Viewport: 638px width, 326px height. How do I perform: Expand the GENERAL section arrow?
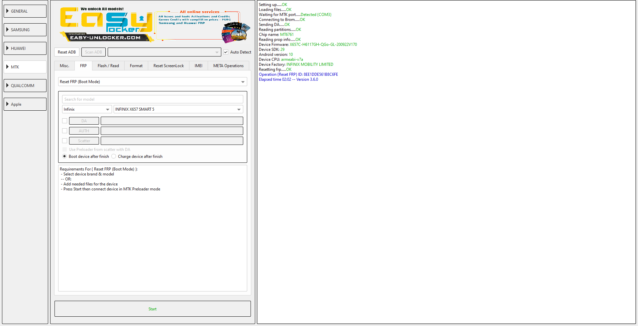pyautogui.click(x=7, y=11)
